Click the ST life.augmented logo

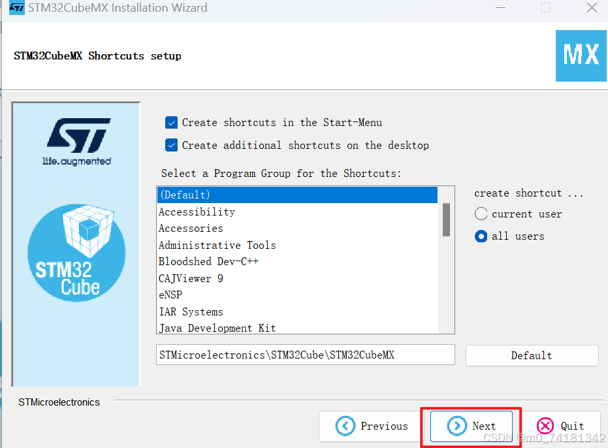pos(78,142)
